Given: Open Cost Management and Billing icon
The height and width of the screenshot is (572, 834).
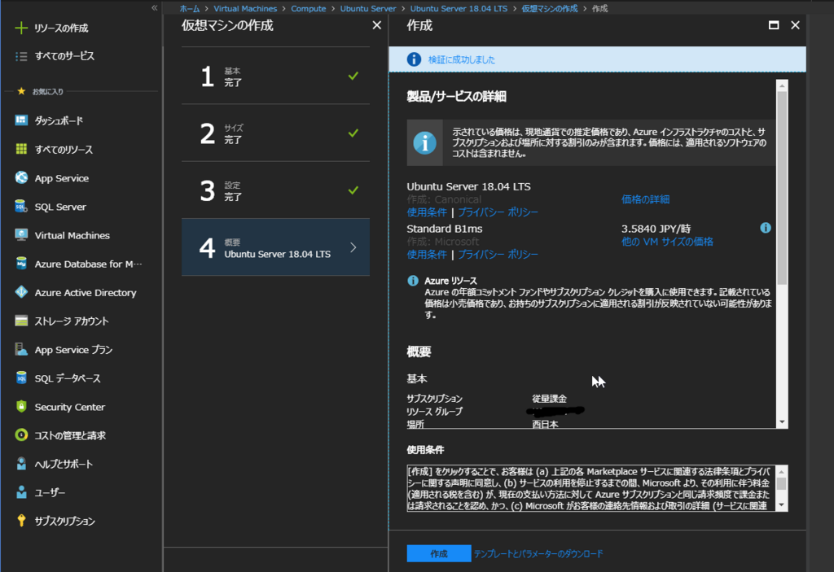Looking at the screenshot, I should [x=20, y=434].
